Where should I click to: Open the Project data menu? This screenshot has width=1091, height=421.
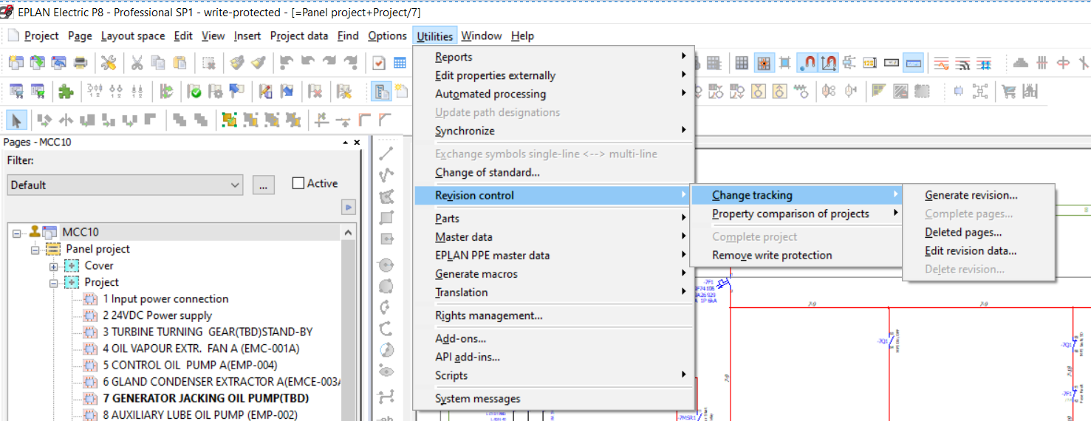click(299, 35)
